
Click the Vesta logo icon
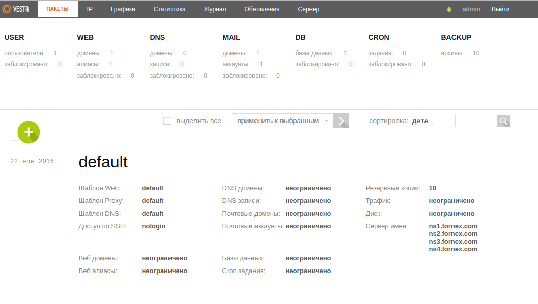(x=7, y=9)
